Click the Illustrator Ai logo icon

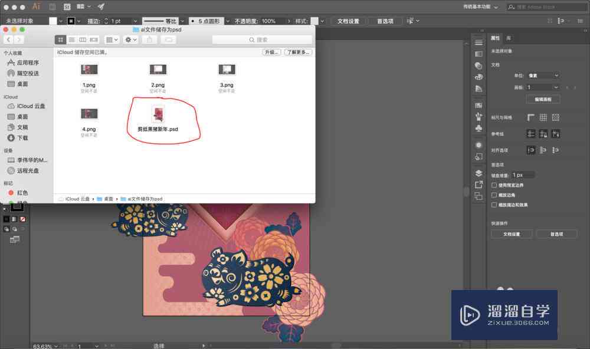pos(36,6)
